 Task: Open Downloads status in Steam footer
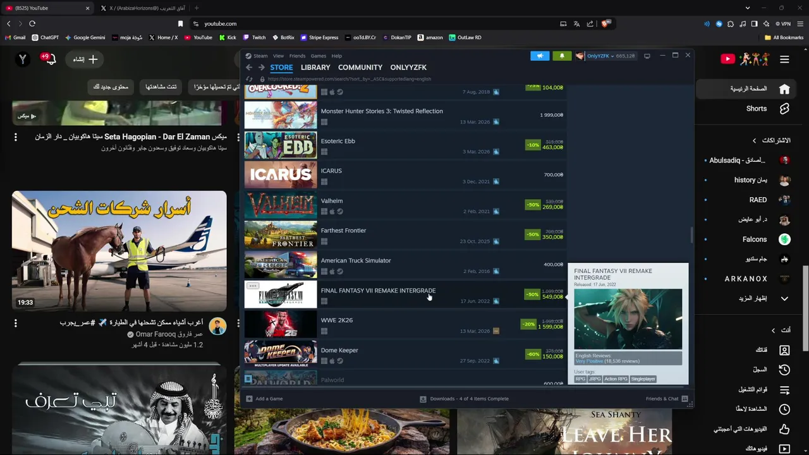pos(465,399)
